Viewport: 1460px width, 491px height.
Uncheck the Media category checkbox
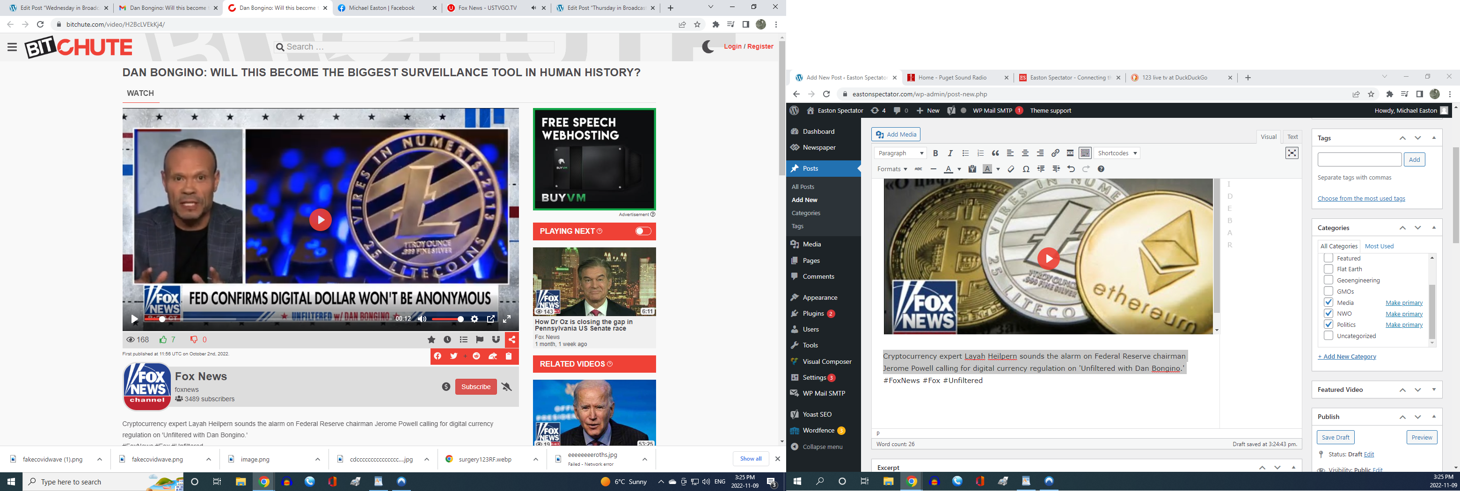coord(1328,303)
